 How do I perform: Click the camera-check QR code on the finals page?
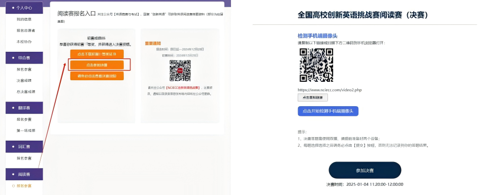[316, 65]
